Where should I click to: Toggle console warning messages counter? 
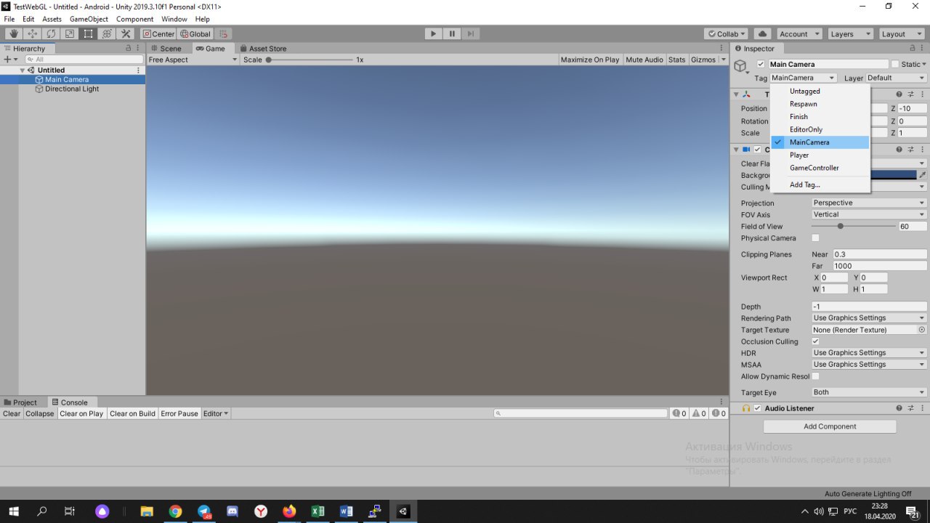pyautogui.click(x=699, y=413)
